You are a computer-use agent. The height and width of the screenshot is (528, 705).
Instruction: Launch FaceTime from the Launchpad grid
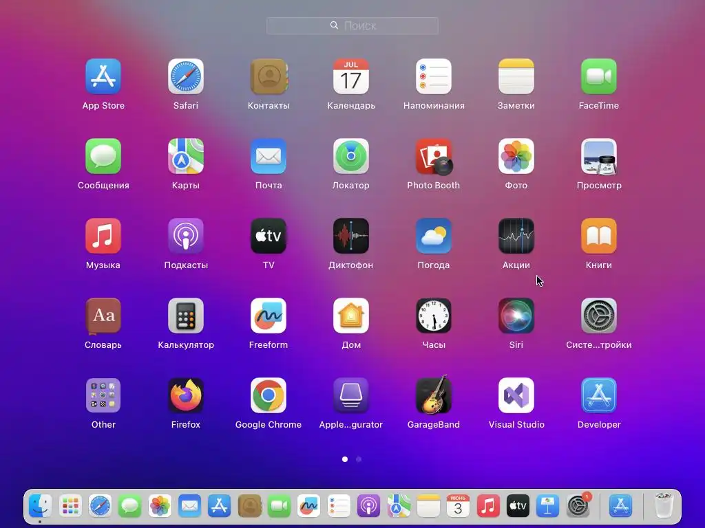(598, 76)
